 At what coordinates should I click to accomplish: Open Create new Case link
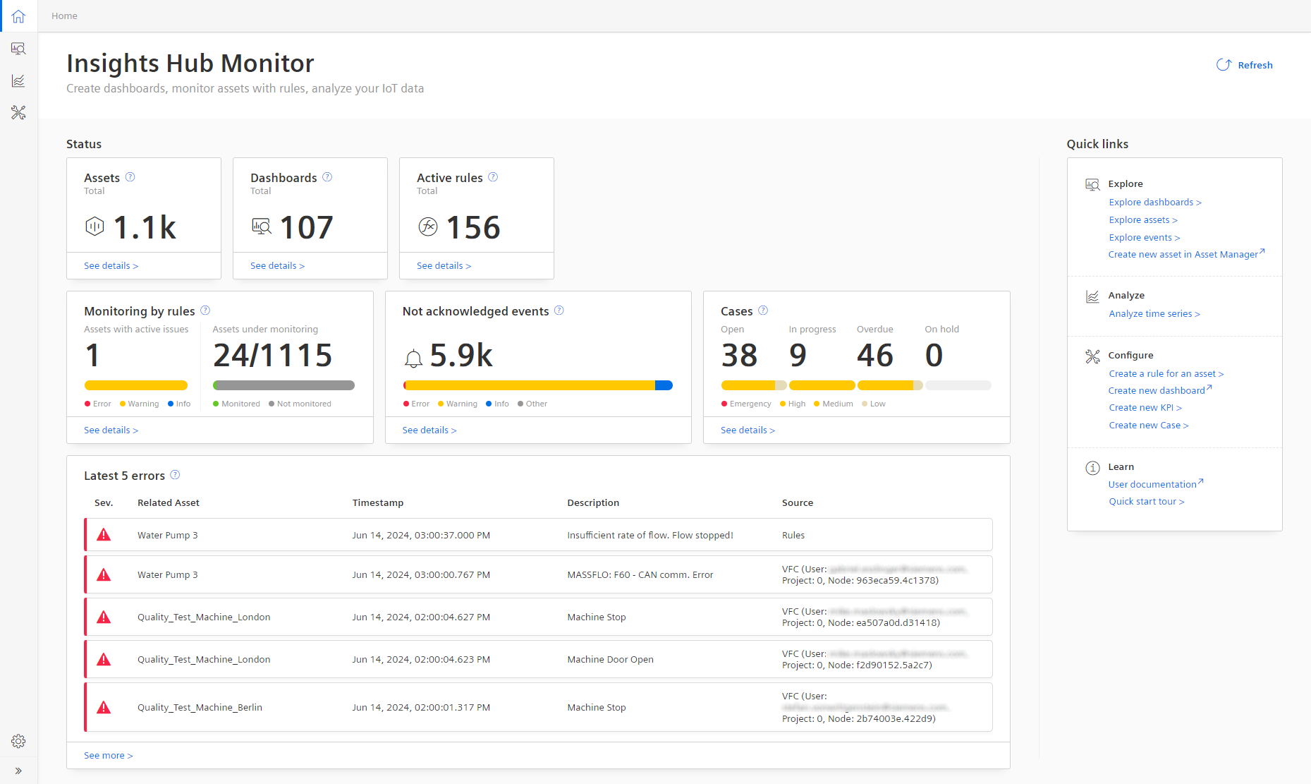[x=1149, y=426]
